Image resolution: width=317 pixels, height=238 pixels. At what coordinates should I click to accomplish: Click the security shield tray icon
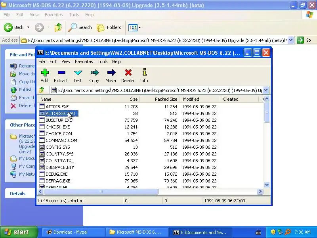tap(273, 232)
